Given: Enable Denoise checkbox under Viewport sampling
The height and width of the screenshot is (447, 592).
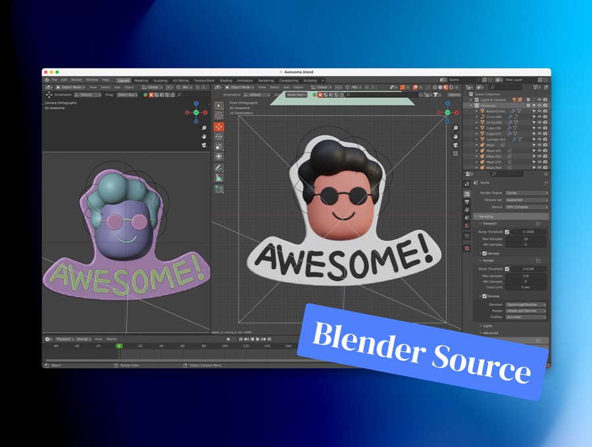Looking at the screenshot, I should 484,253.
